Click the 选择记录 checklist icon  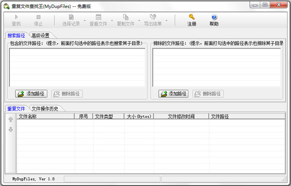71,17
